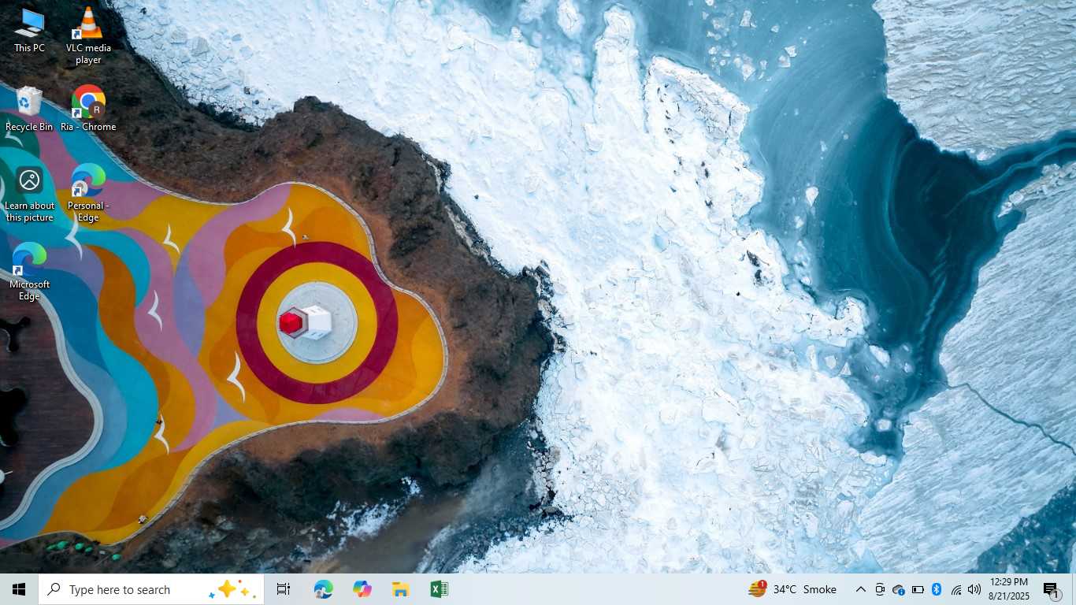Open the 34°C Smoke weather widget
The image size is (1076, 605).
coord(792,589)
